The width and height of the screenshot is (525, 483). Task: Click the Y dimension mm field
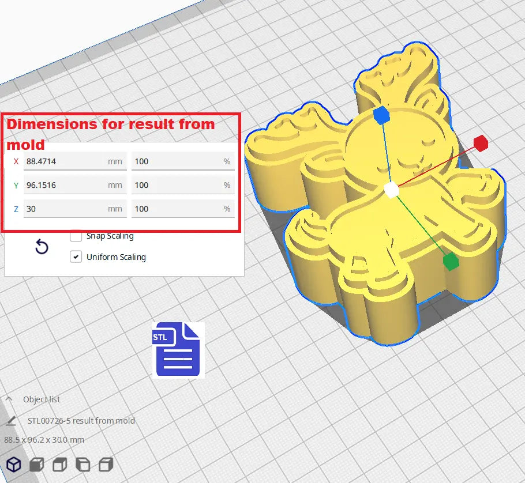[x=65, y=185]
